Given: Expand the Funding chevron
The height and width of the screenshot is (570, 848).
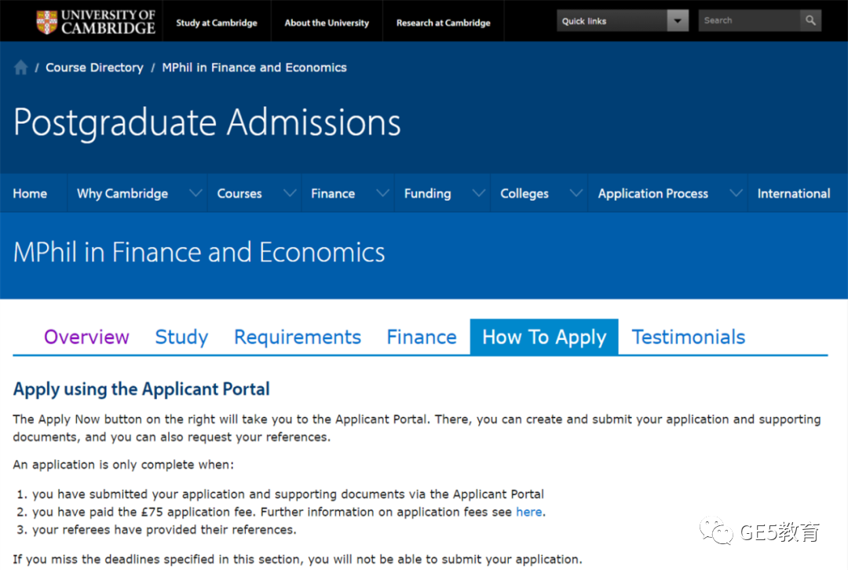Looking at the screenshot, I should (479, 193).
